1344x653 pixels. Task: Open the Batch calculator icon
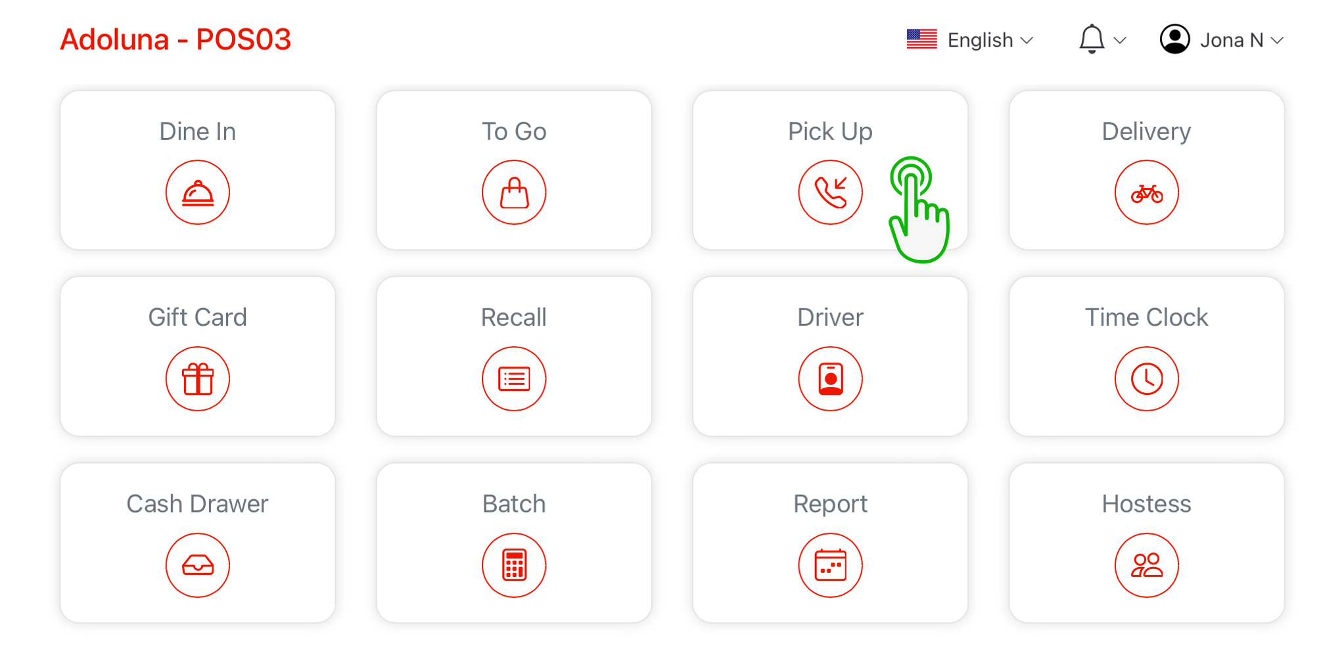click(x=514, y=565)
